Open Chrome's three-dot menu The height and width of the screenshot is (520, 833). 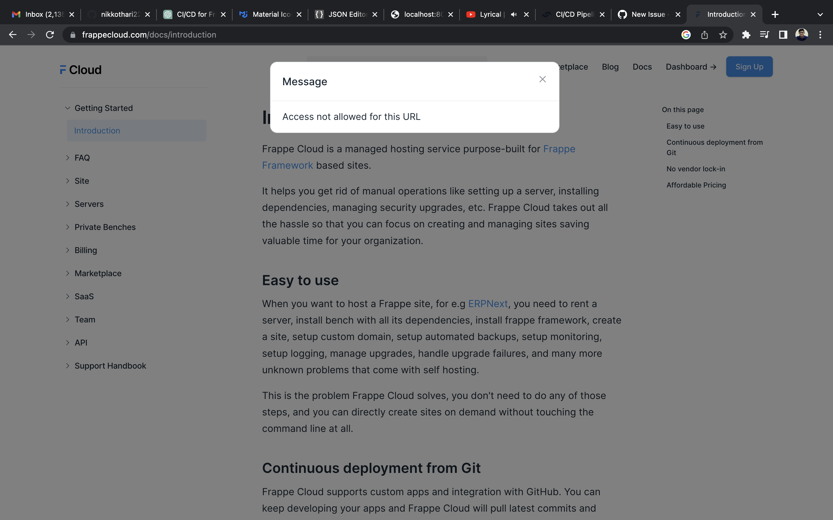tap(820, 34)
